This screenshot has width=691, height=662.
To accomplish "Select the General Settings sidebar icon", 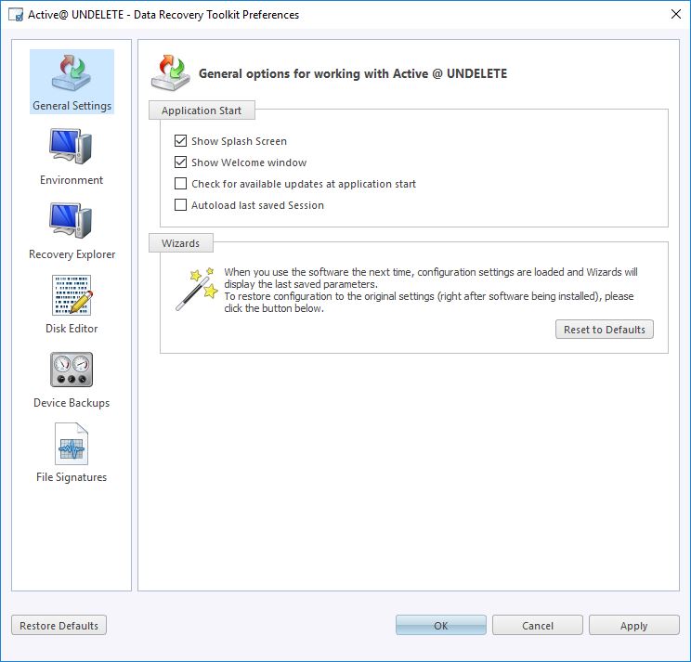I will coord(72,73).
